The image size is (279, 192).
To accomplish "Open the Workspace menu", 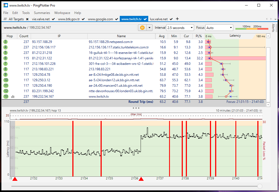I will click(62, 13).
